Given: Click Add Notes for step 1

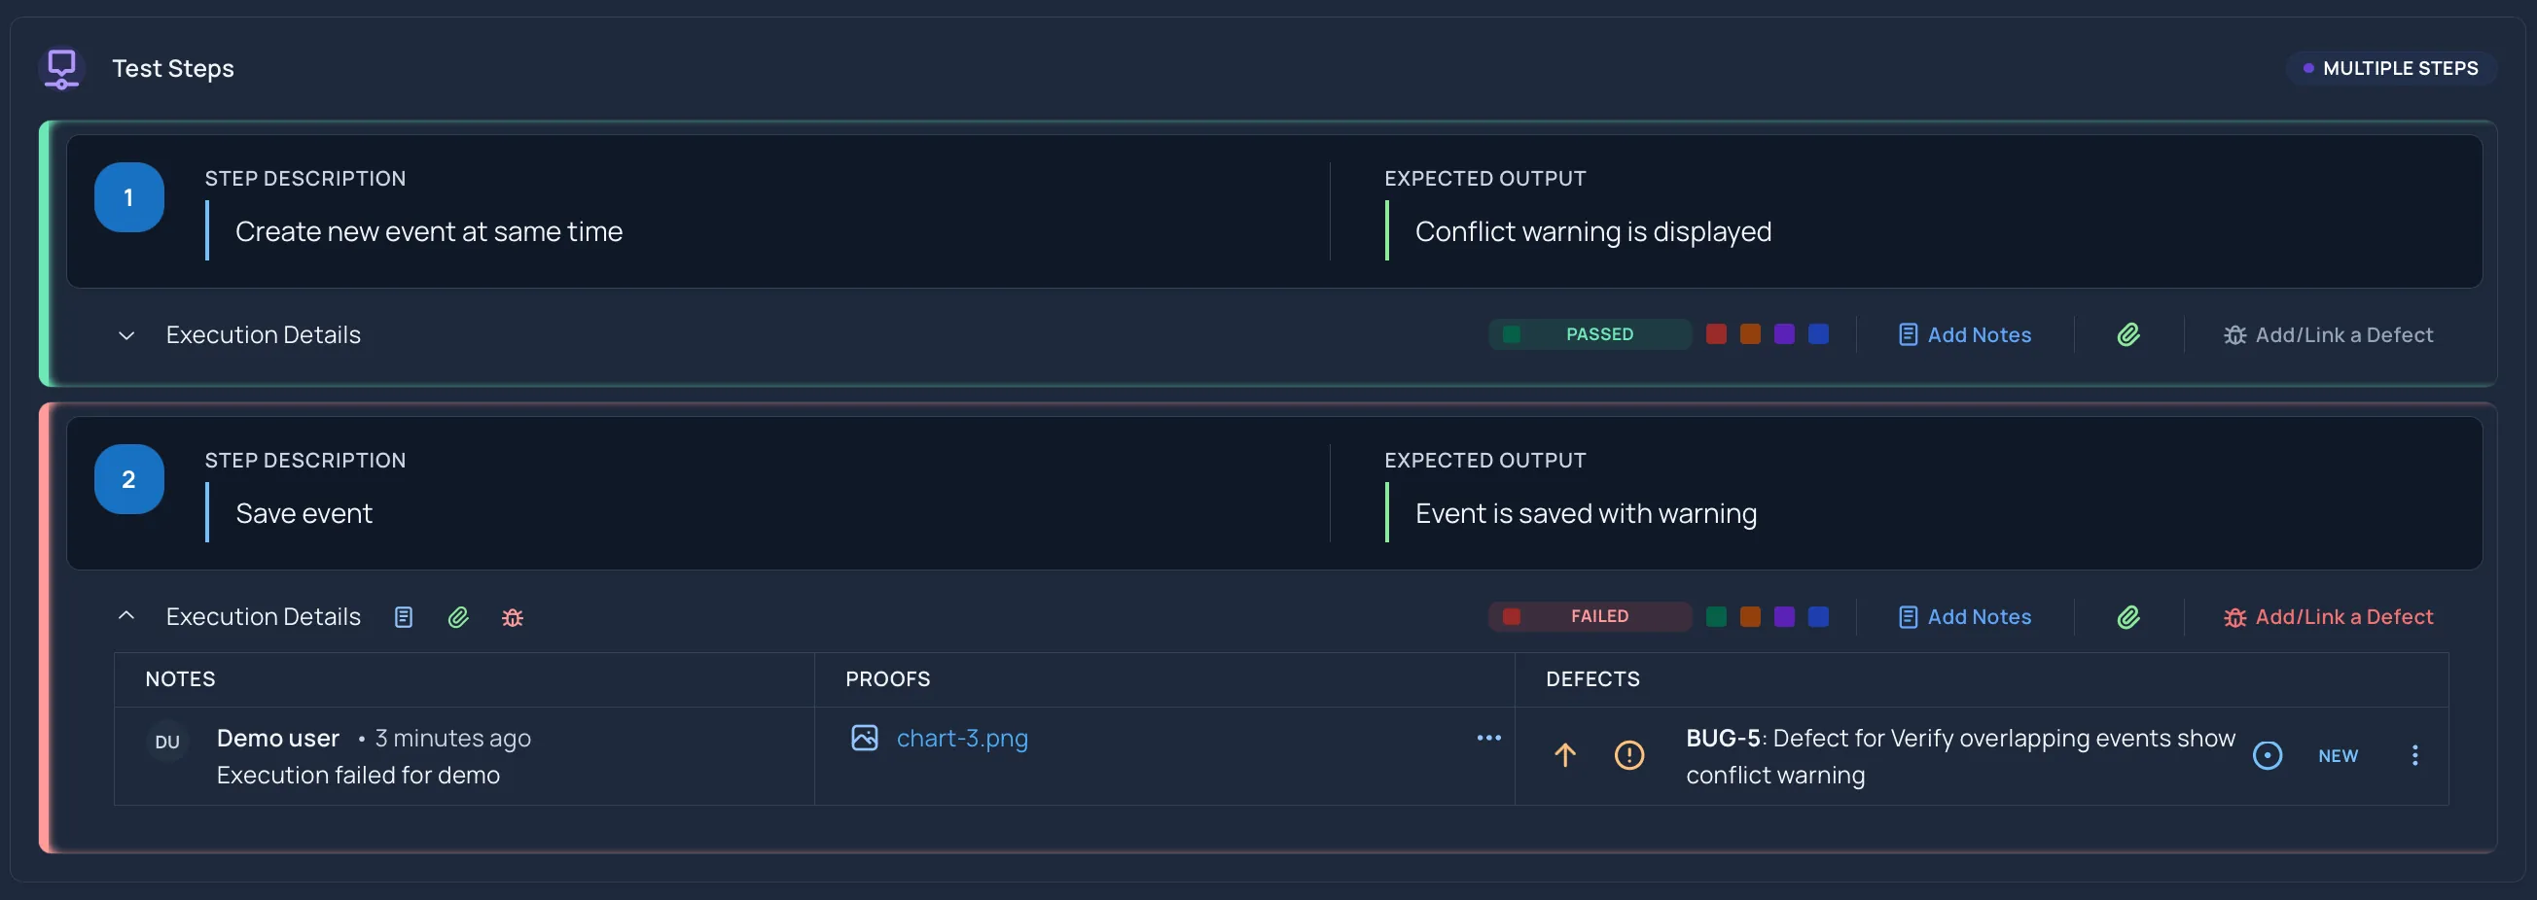Looking at the screenshot, I should (x=1965, y=335).
